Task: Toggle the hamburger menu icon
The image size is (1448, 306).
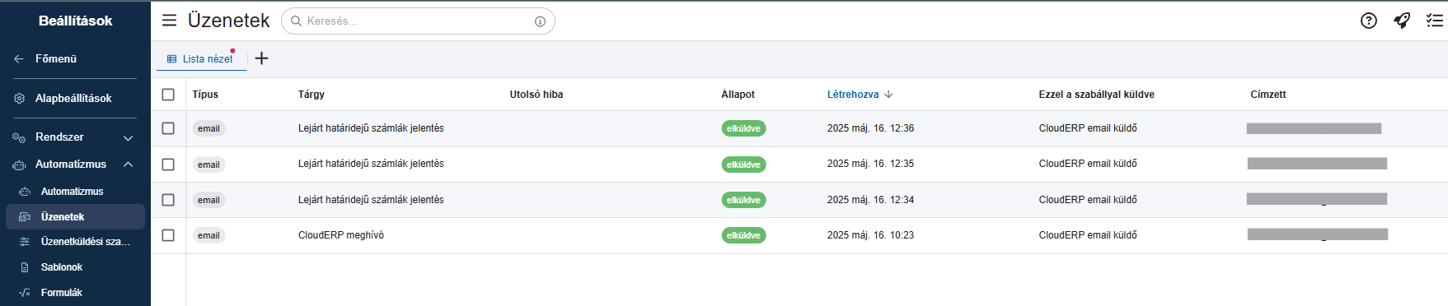Action: pos(169,21)
